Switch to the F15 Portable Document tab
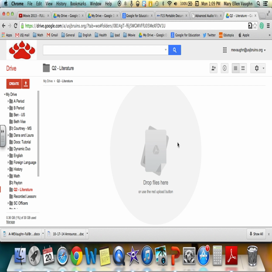This screenshot has height=272, width=272. (172, 16)
